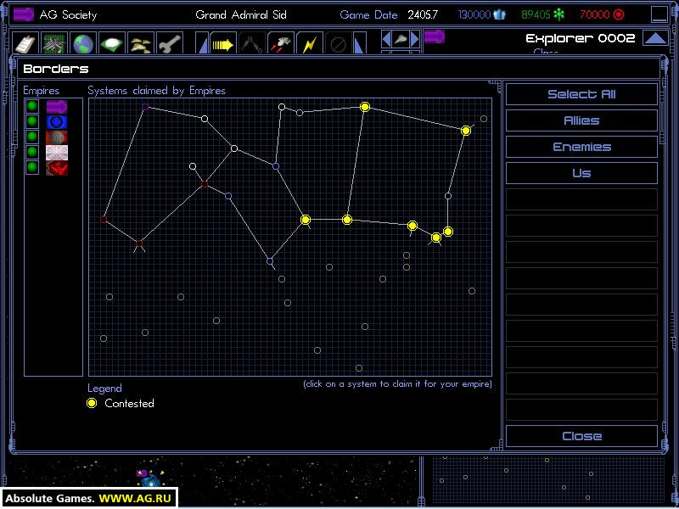Click the Us button

point(581,173)
